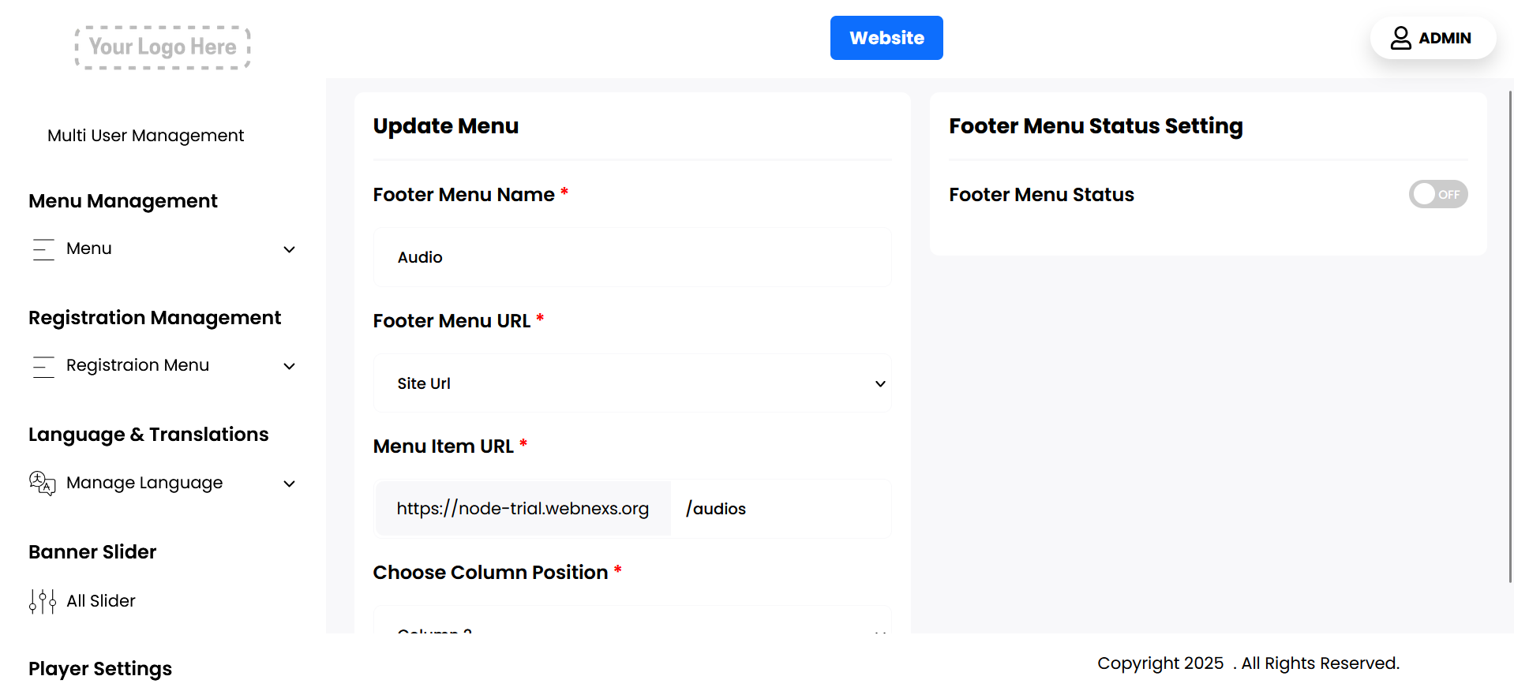Image resolution: width=1514 pixels, height=691 pixels.
Task: Click the Manage Language translate icon
Action: (x=43, y=483)
